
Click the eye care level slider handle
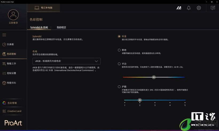(x=140, y=100)
